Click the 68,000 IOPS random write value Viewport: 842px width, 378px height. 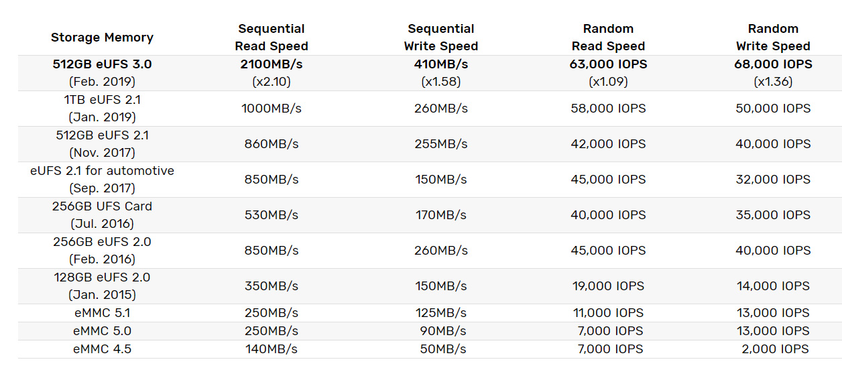coord(773,64)
